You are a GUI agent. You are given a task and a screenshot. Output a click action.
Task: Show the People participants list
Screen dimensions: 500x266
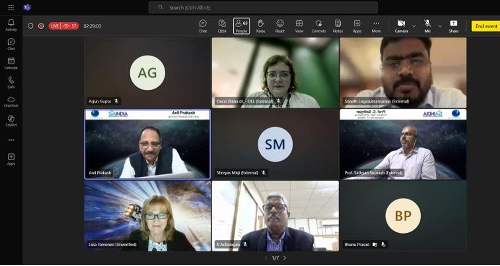tap(241, 26)
